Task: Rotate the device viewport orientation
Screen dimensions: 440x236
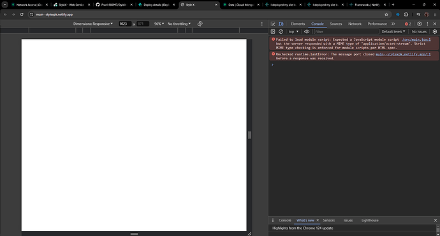Action: [200, 24]
